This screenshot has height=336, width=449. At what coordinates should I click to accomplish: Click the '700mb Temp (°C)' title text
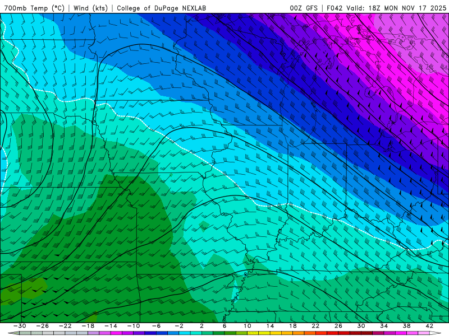pyautogui.click(x=34, y=8)
